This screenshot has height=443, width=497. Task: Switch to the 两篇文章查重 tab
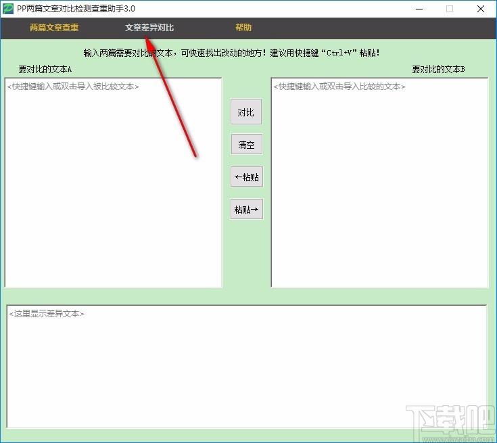(x=54, y=28)
